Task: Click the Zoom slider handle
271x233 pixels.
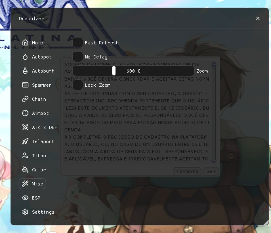Action: [114, 71]
